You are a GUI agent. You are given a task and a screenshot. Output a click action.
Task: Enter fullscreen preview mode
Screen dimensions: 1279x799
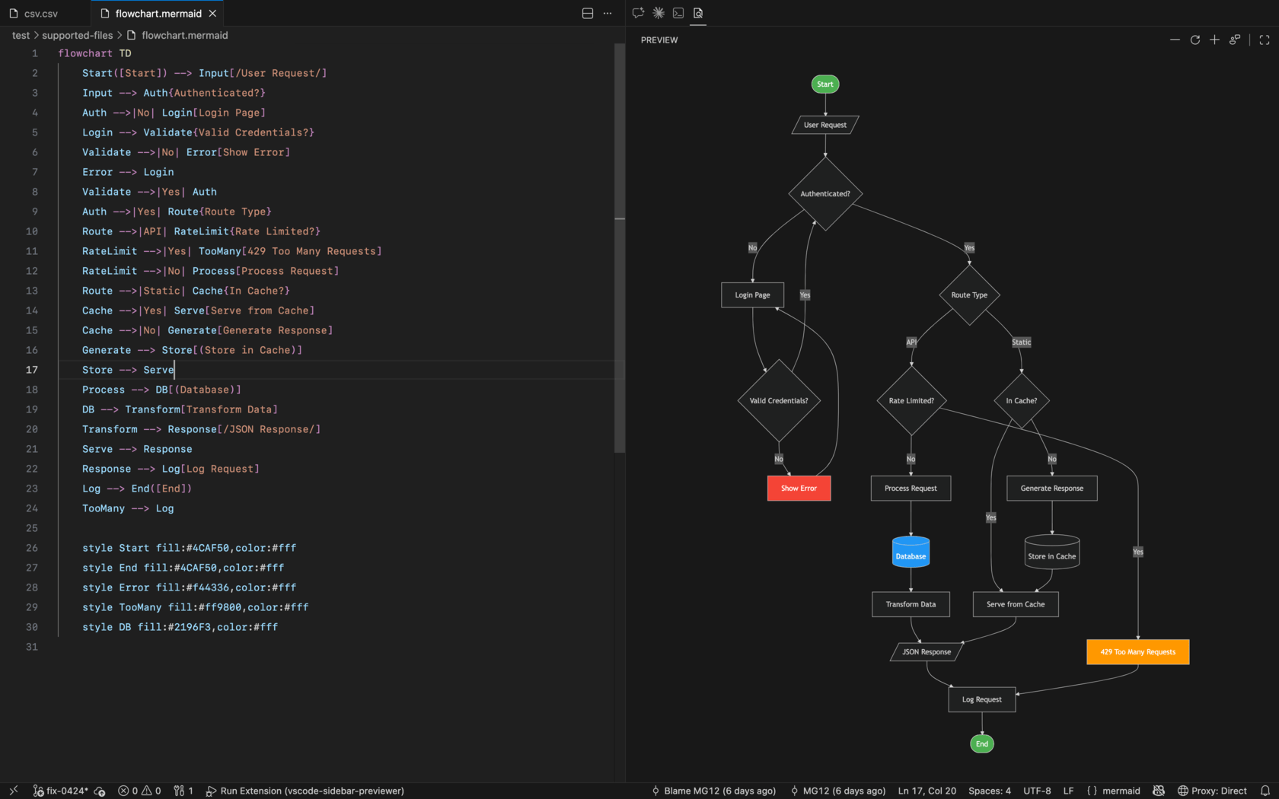tap(1265, 40)
